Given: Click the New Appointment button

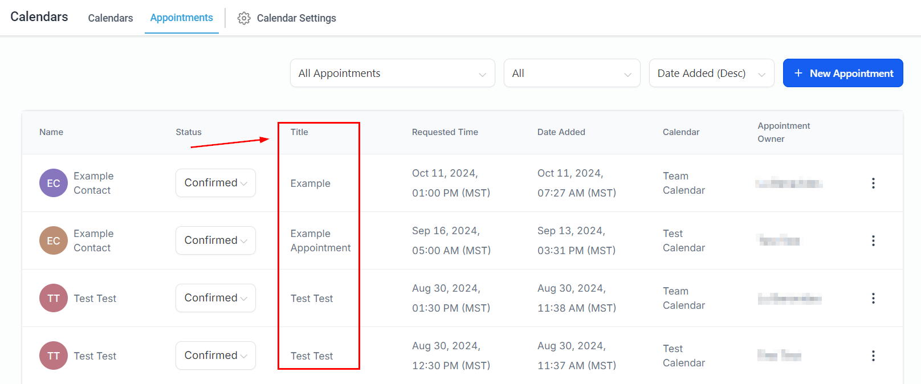Looking at the screenshot, I should (x=843, y=73).
